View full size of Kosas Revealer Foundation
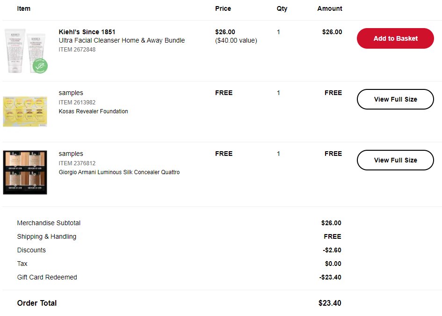Viewport: 442px width, 316px height. pos(395,99)
